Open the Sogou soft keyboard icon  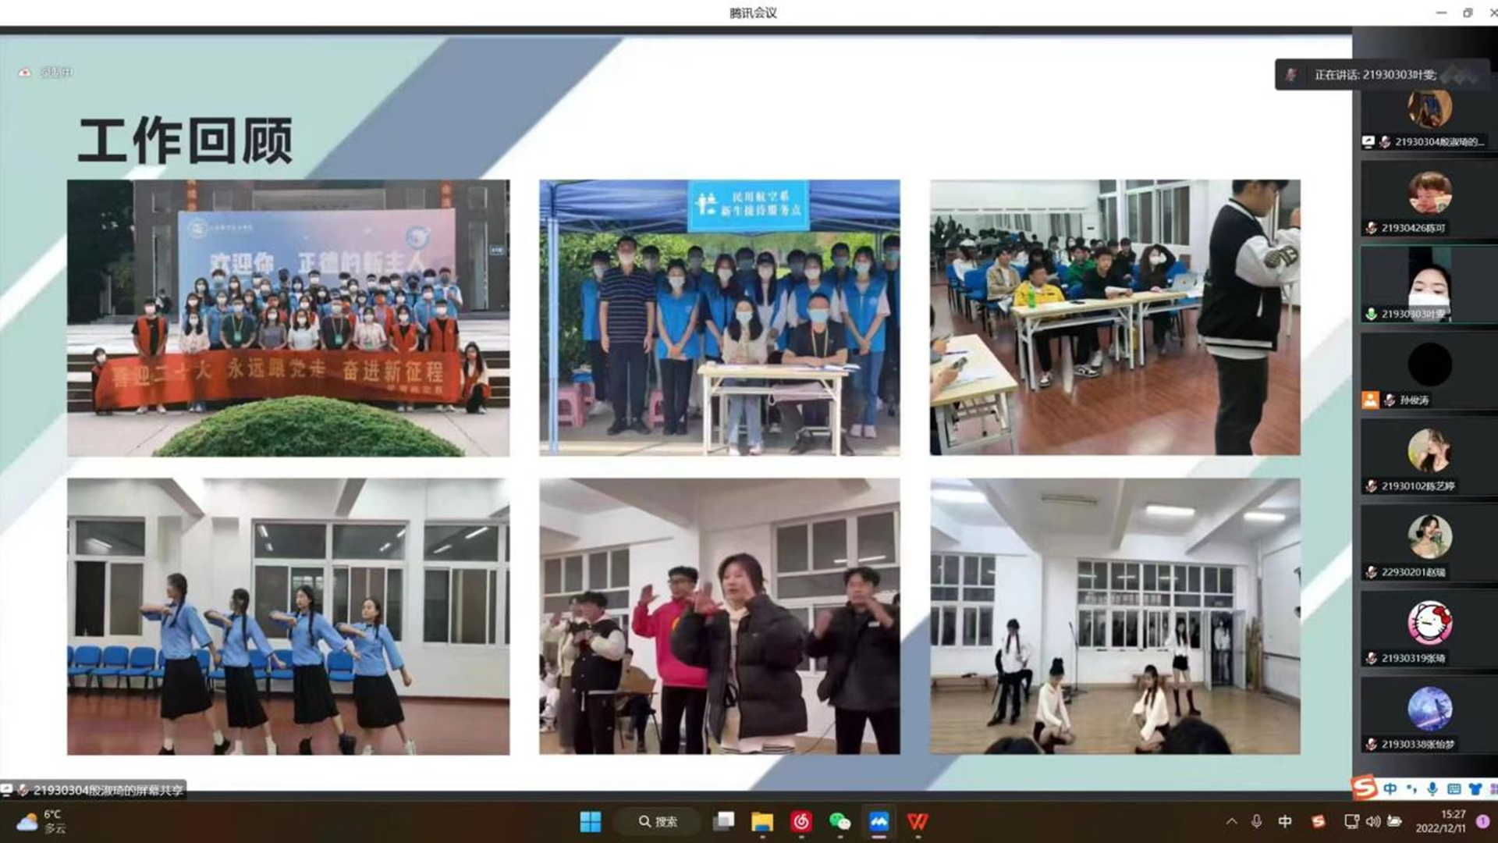coord(1454,789)
